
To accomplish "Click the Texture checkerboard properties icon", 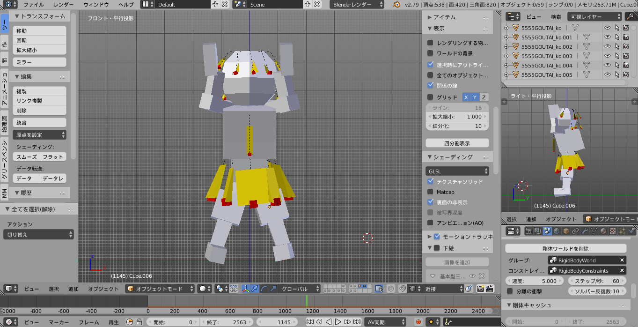I will [x=613, y=231].
